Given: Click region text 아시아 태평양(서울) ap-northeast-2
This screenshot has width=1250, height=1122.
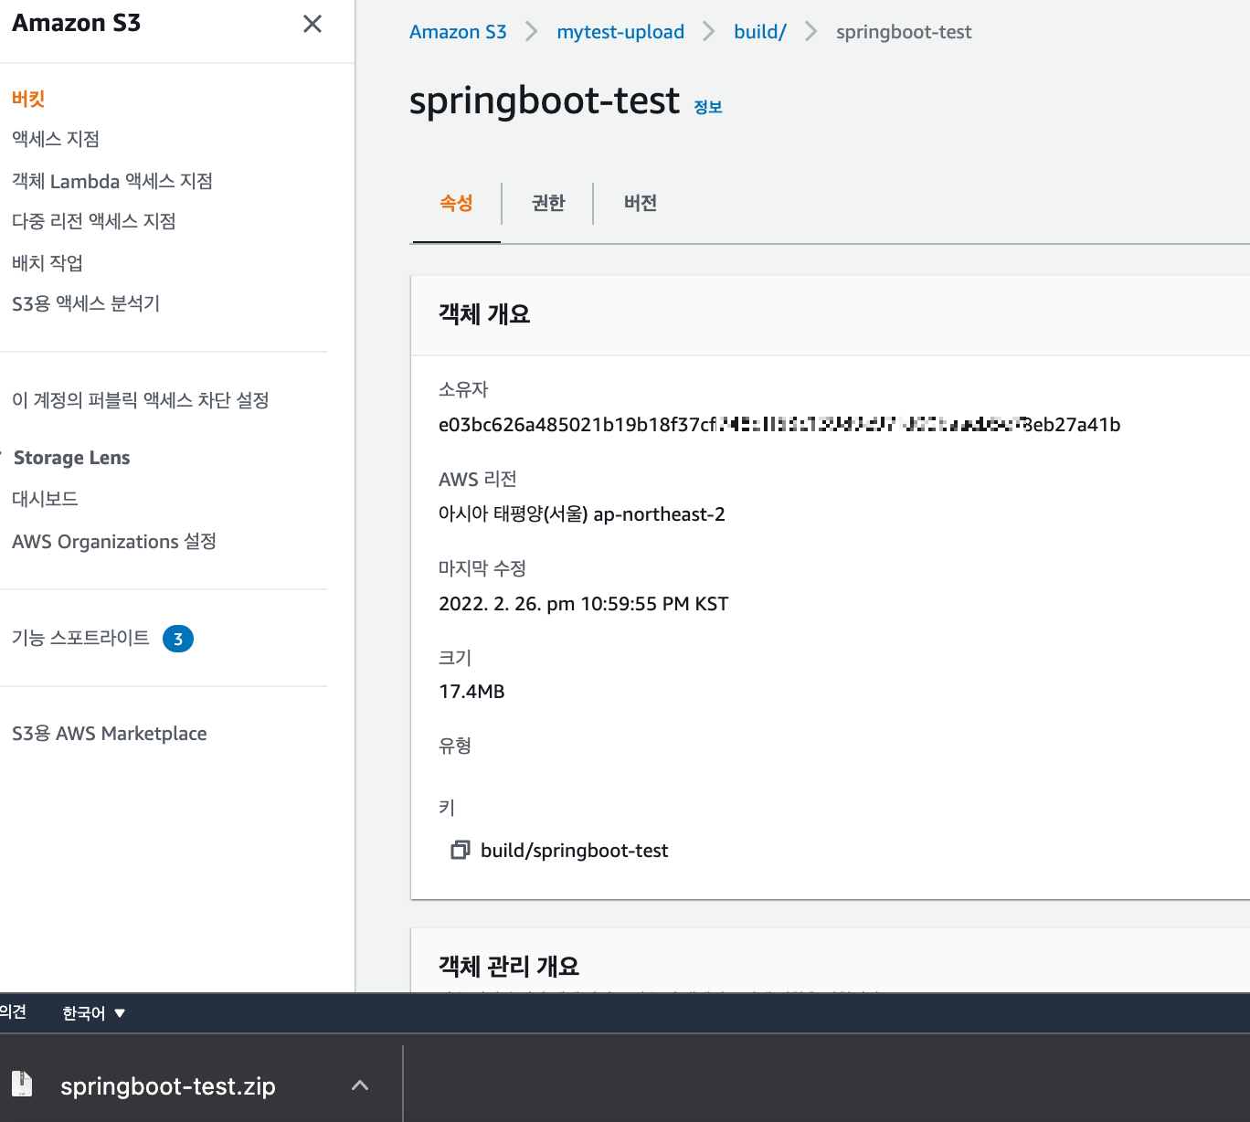Looking at the screenshot, I should click(582, 514).
